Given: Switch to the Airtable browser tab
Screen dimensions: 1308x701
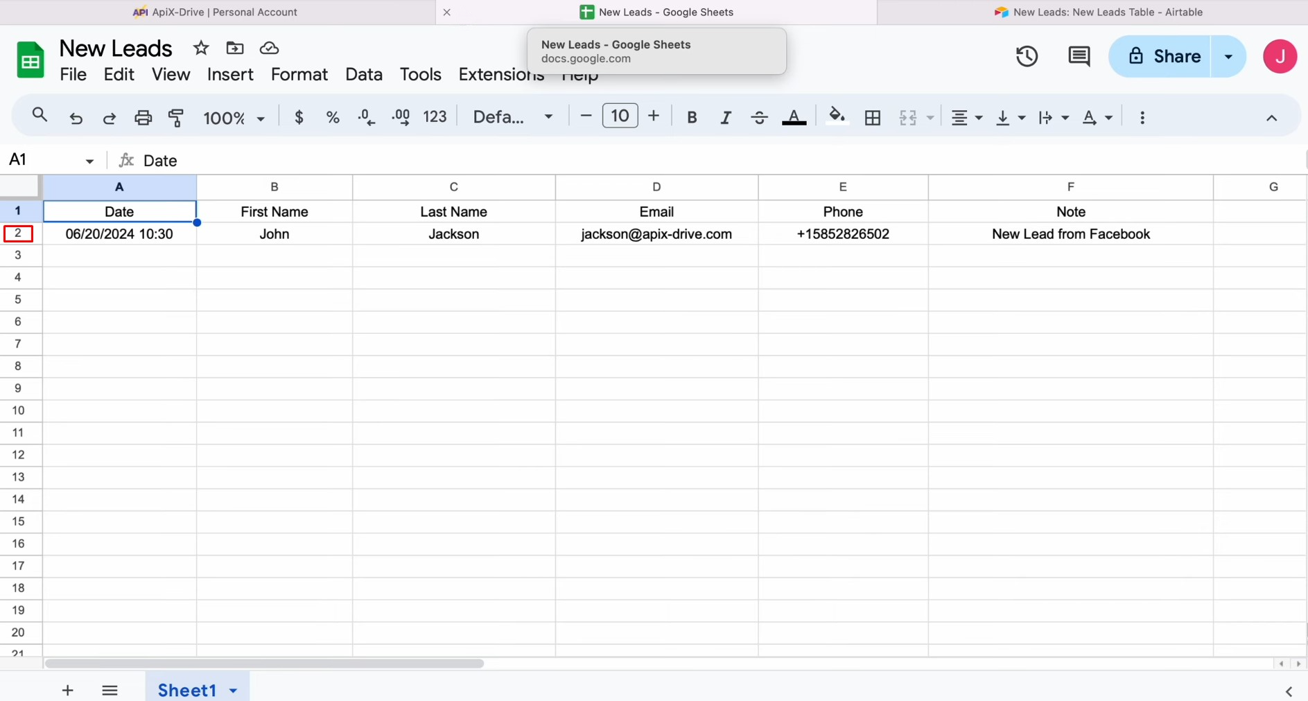Looking at the screenshot, I should click(x=1099, y=12).
